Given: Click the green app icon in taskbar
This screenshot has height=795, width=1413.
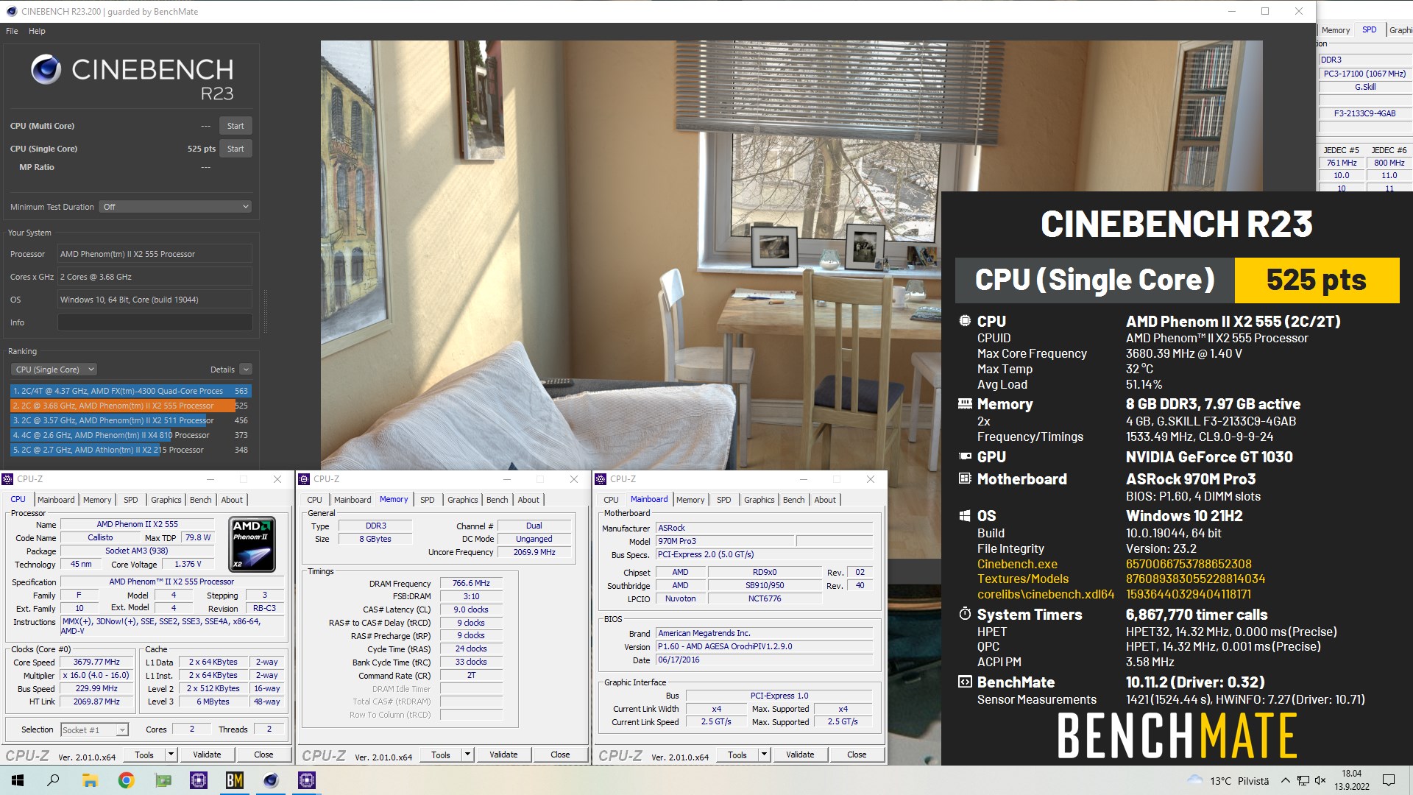Looking at the screenshot, I should click(x=163, y=780).
